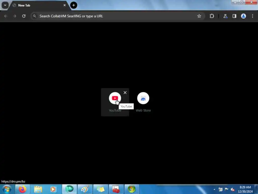Bookmark this page with the star icon
The image size is (258, 194).
199,16
